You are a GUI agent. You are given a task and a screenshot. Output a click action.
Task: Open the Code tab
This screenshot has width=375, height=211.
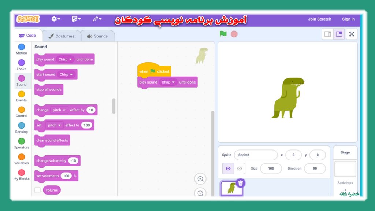point(28,36)
